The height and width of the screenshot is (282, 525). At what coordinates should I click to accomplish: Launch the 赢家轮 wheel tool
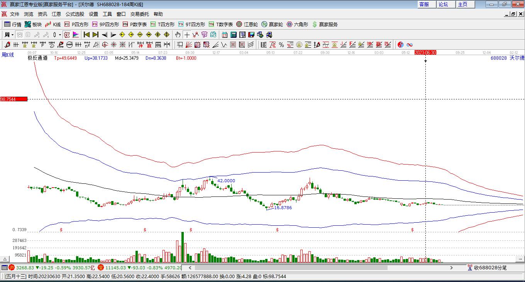coord(272,24)
